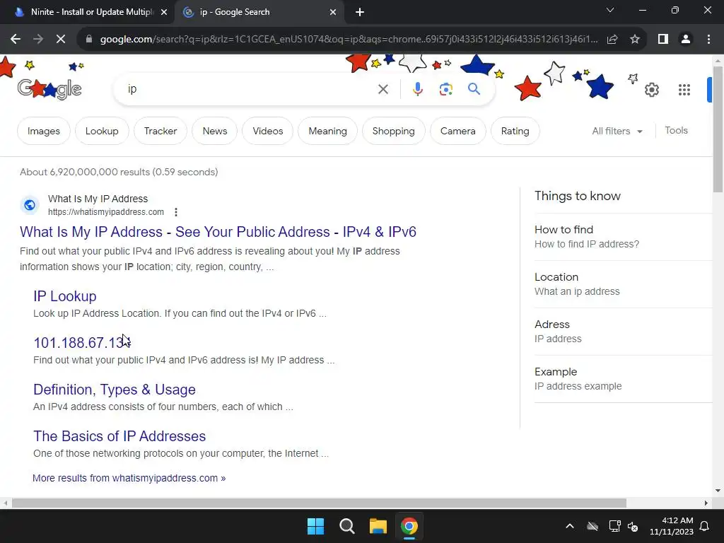Image resolution: width=724 pixels, height=543 pixels.
Task: Open the tab search dropdown chevron
Action: 610,10
